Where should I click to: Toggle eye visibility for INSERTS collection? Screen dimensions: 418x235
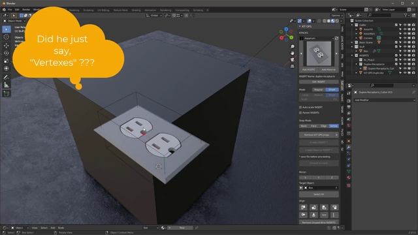[405, 55]
